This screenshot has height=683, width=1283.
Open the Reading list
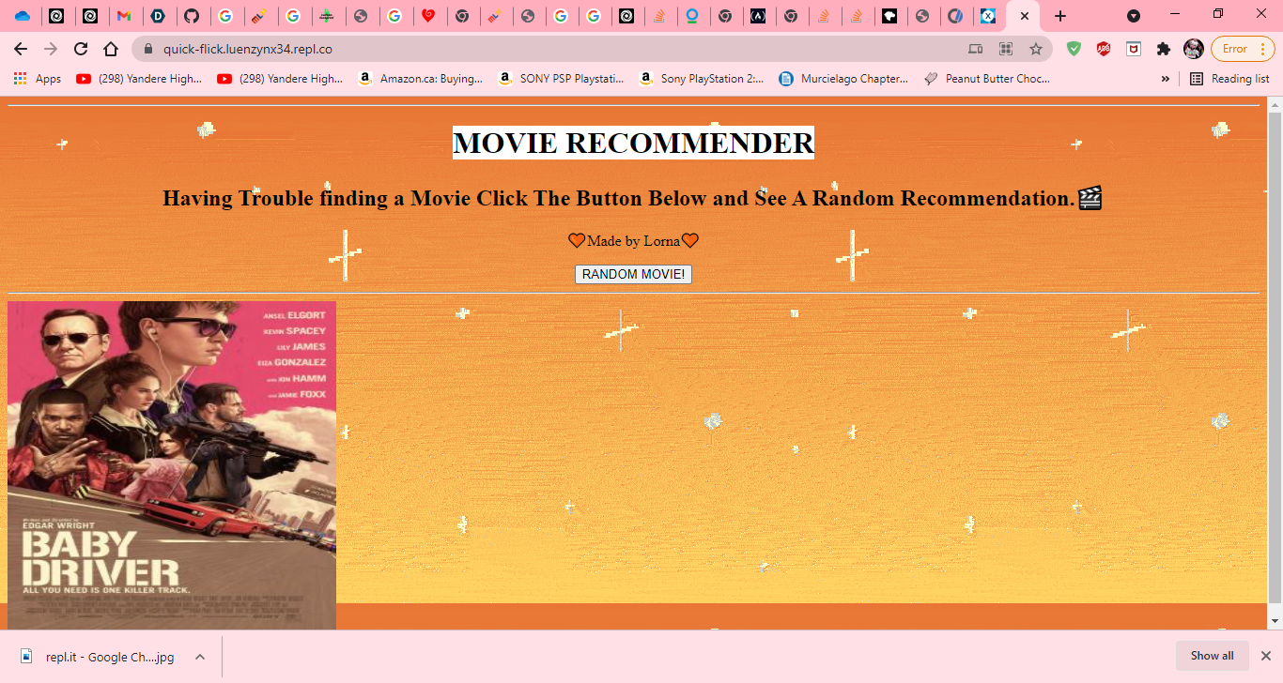tap(1229, 79)
